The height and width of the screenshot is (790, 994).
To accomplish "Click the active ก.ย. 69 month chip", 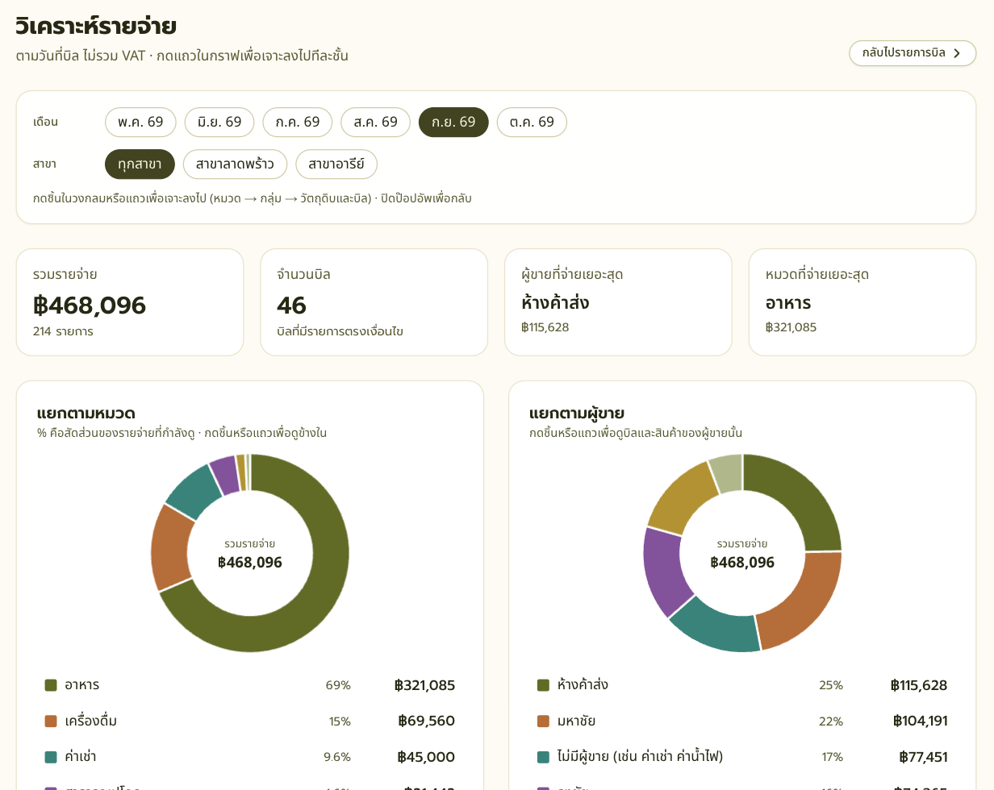I will click(x=453, y=123).
